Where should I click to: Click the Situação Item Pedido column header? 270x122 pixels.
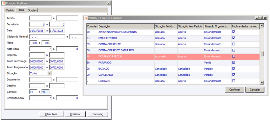(x=191, y=26)
